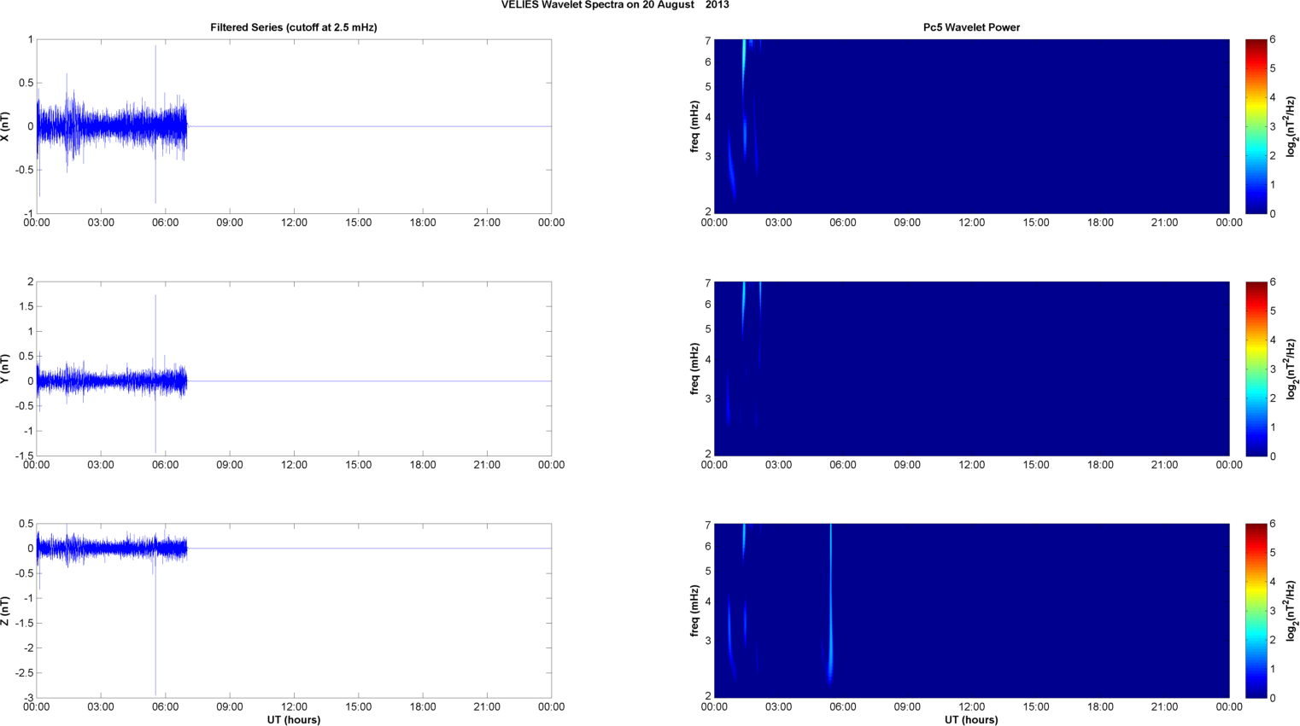
Task: Click the '18:00' tick under the Y series plot
Action: [x=423, y=465]
